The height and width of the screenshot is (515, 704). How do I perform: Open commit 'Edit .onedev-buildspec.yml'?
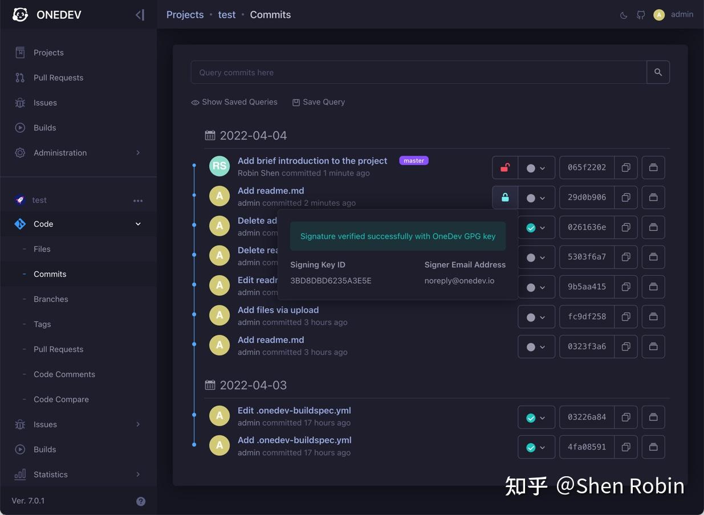[x=294, y=410]
